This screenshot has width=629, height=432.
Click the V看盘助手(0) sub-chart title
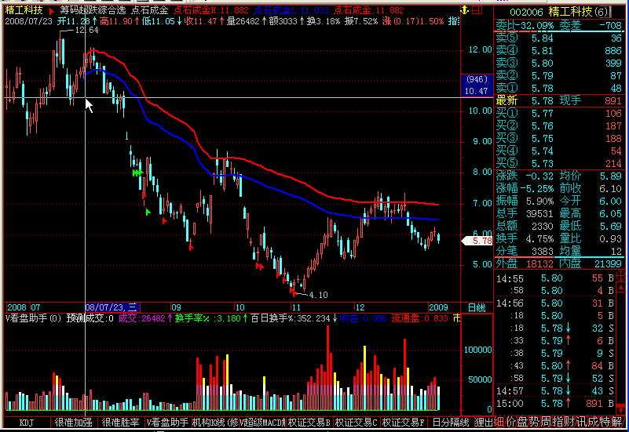tap(33, 318)
